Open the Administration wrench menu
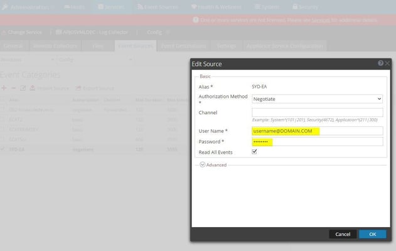The height and width of the screenshot is (251, 396). click(5, 7)
